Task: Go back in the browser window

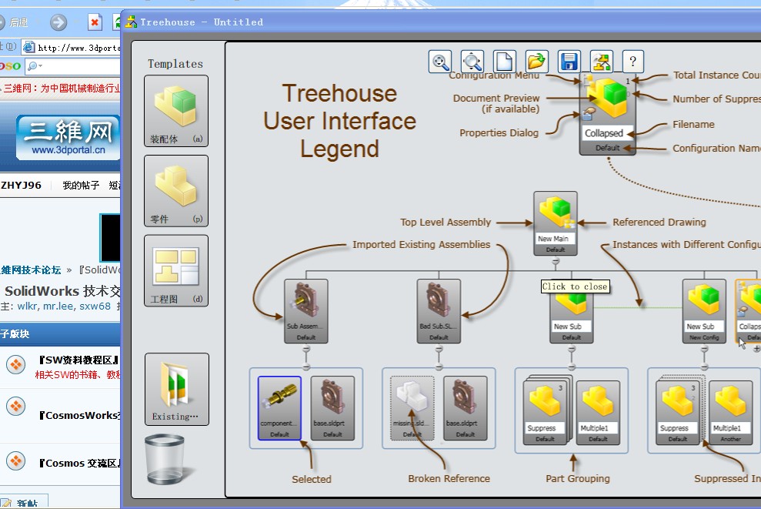Action: point(13,22)
